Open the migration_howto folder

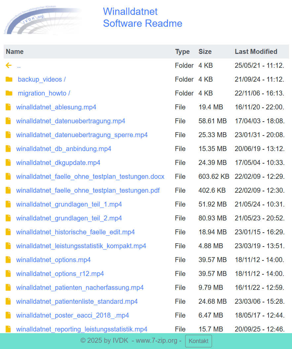pos(44,93)
